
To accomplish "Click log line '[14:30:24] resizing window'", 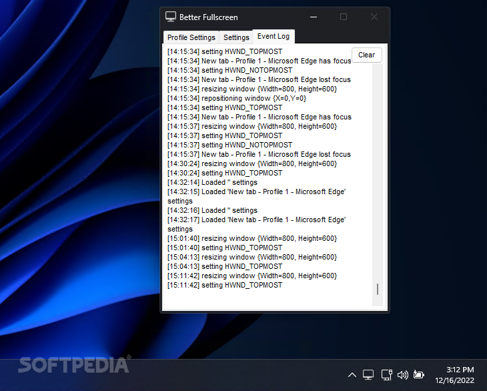I will pos(252,163).
